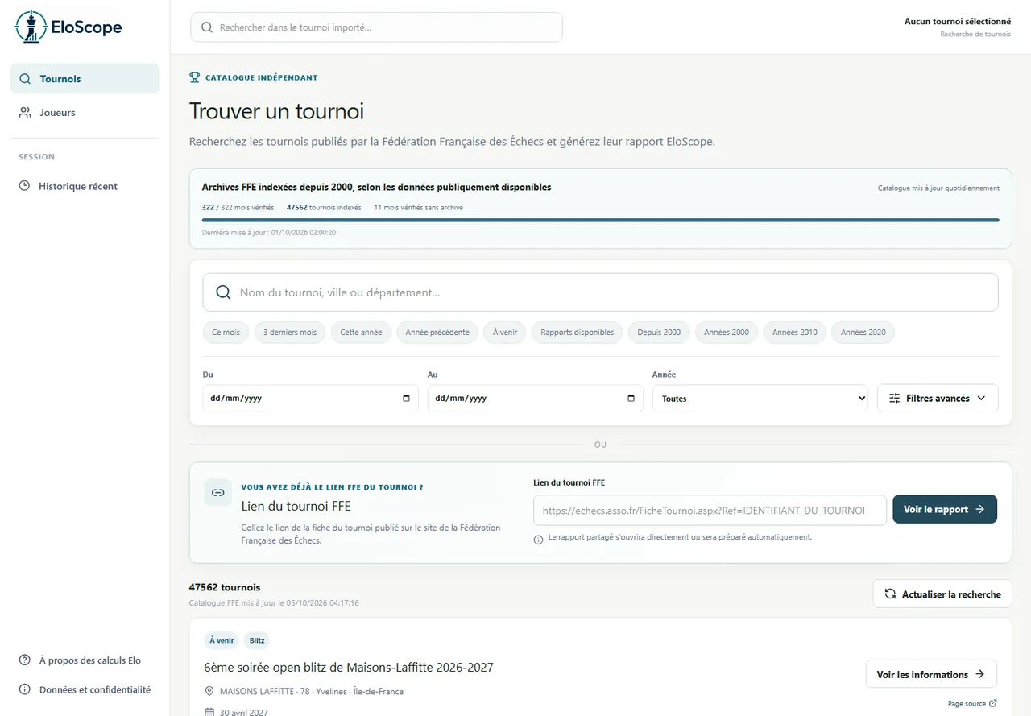The width and height of the screenshot is (1031, 716).
Task: Open the Joueurs sidebar section
Action: 85,113
